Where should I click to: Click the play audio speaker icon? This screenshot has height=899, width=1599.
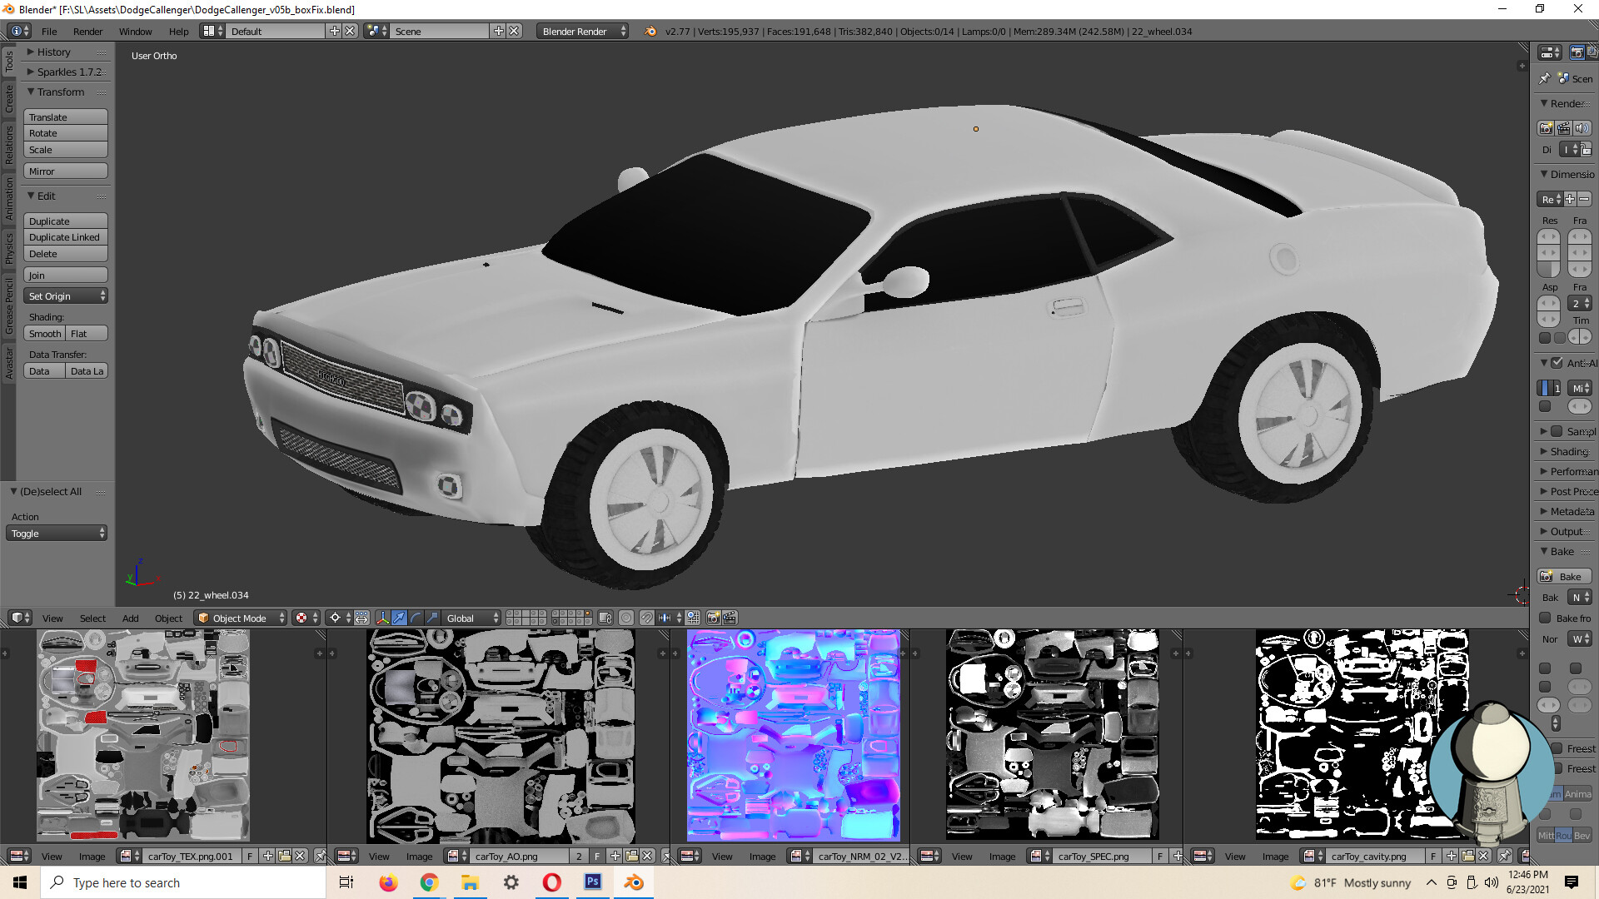(x=1582, y=128)
